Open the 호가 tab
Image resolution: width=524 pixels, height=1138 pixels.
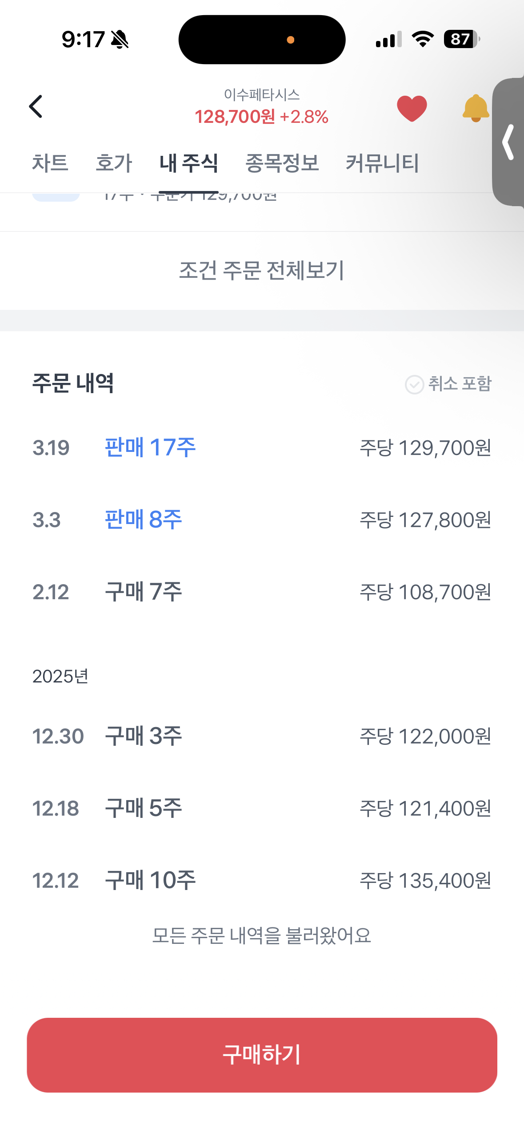(114, 163)
